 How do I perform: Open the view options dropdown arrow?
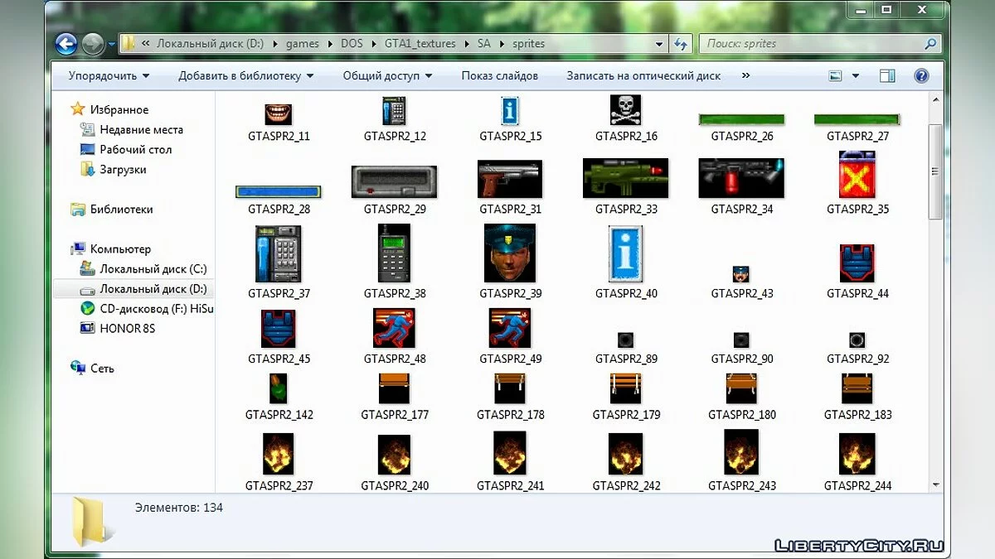pos(856,76)
